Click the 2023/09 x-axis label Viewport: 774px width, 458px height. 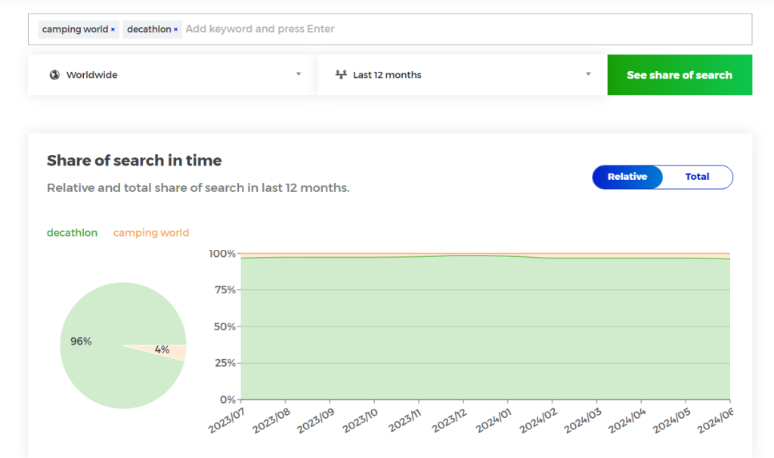[315, 421]
